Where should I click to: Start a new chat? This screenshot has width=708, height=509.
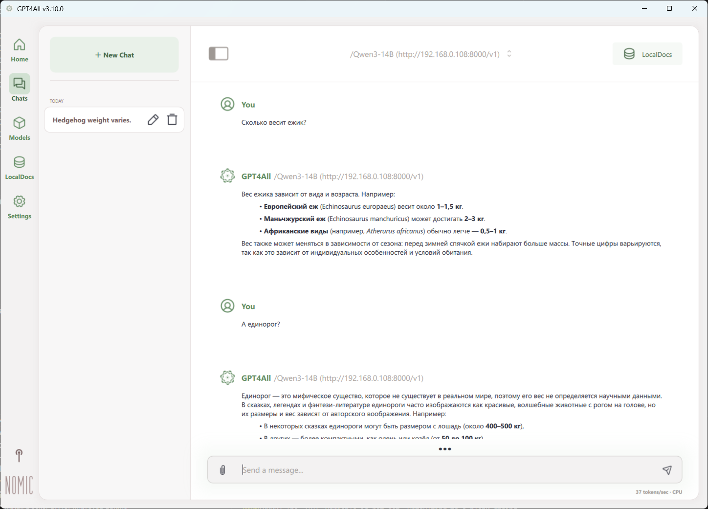(x=114, y=55)
